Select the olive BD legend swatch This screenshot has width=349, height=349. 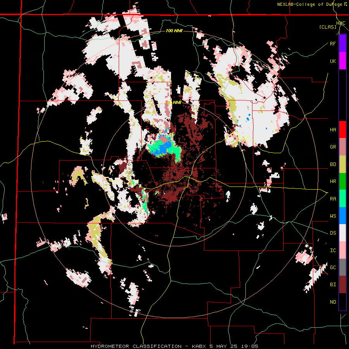click(342, 164)
